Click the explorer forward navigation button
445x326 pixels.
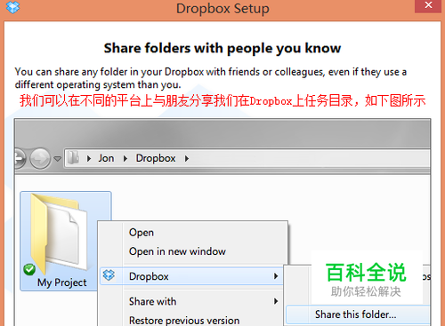point(40,158)
